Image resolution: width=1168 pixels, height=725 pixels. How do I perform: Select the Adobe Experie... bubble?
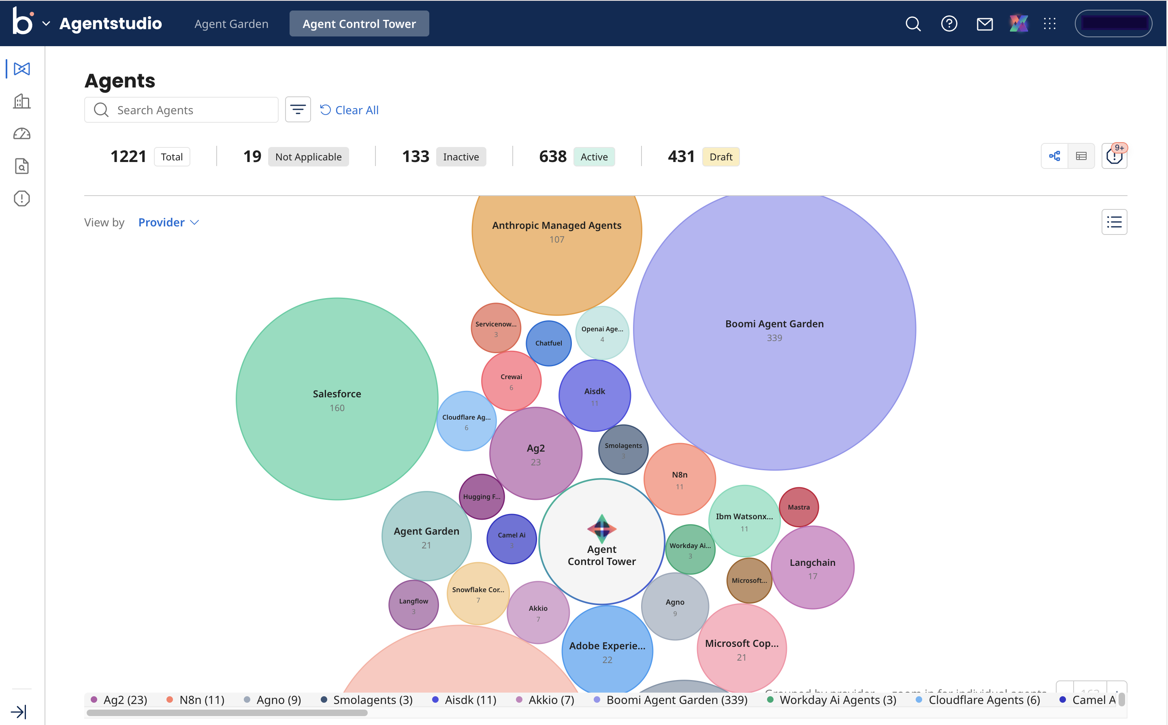click(x=607, y=650)
